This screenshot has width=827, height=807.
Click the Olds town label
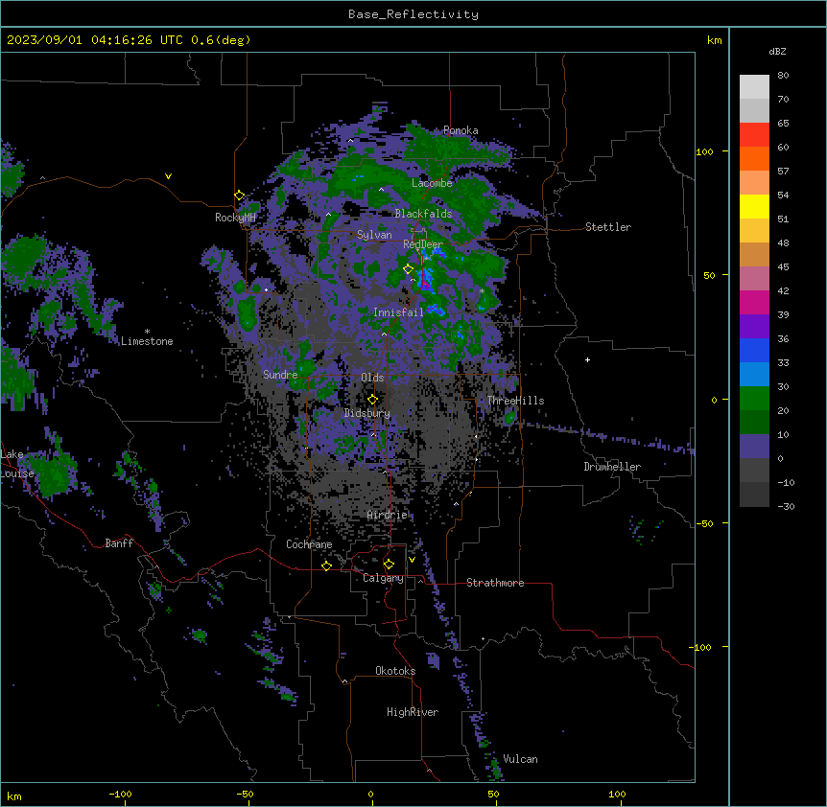pos(372,378)
